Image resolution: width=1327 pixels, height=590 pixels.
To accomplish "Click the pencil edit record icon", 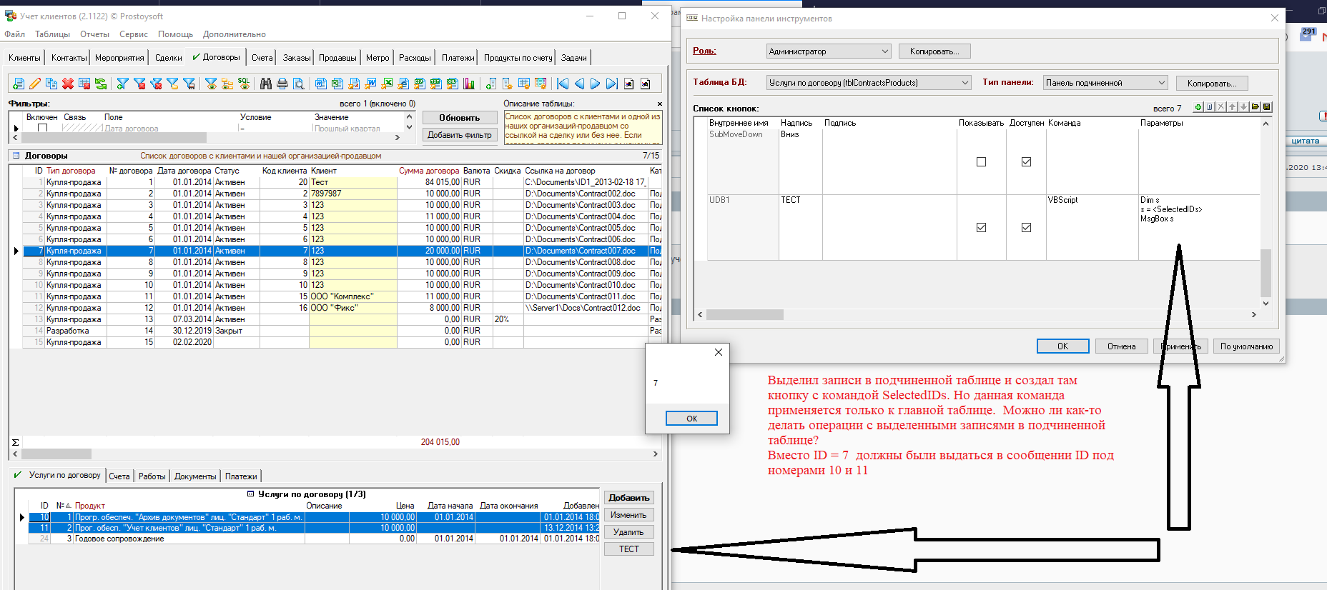I will 35,84.
